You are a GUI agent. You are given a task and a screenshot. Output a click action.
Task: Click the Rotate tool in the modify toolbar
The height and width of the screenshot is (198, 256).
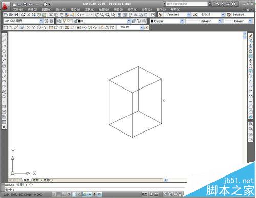coord(250,66)
